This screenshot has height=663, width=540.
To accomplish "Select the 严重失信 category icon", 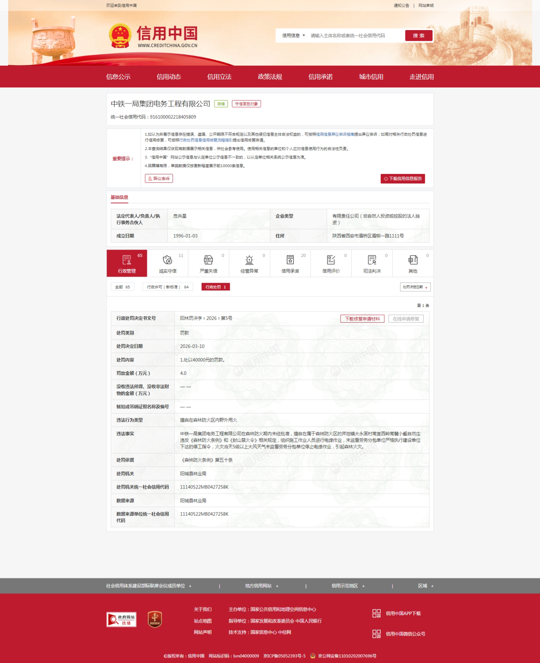I will click(x=208, y=260).
